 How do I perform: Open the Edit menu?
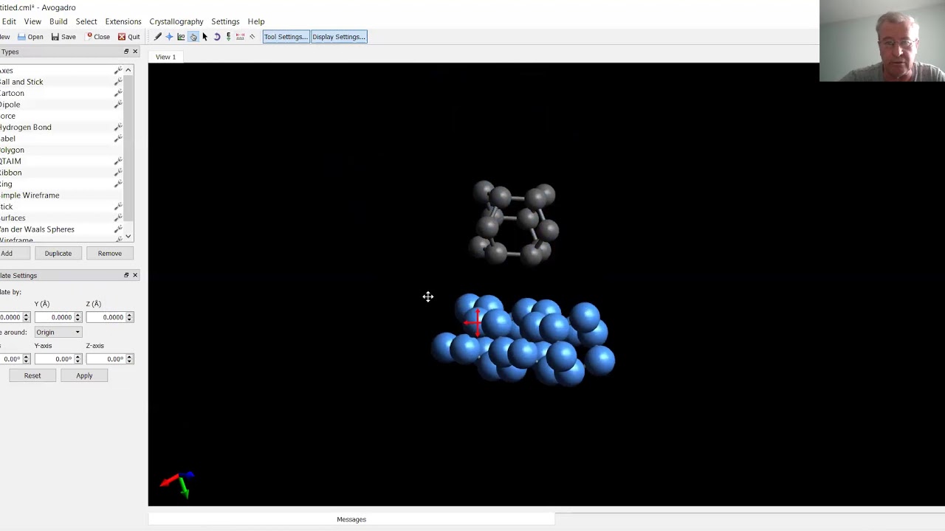point(9,21)
